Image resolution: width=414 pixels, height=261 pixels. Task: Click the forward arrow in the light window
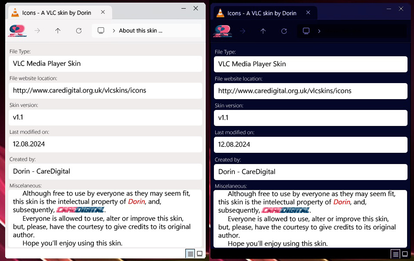37,31
